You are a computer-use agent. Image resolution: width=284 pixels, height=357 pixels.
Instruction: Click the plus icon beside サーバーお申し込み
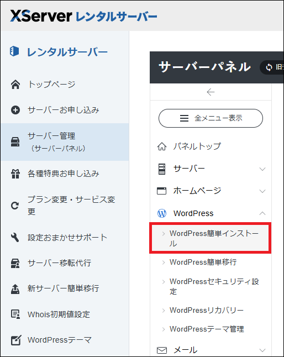15,110
